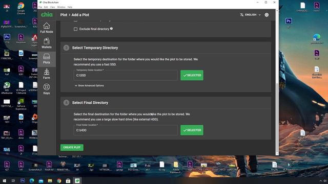Select the gavagr Premiere file
Image resolution: width=328 pixels, height=184 pixels.
point(119,166)
